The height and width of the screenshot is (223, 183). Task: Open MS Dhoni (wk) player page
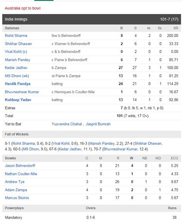click(17, 76)
